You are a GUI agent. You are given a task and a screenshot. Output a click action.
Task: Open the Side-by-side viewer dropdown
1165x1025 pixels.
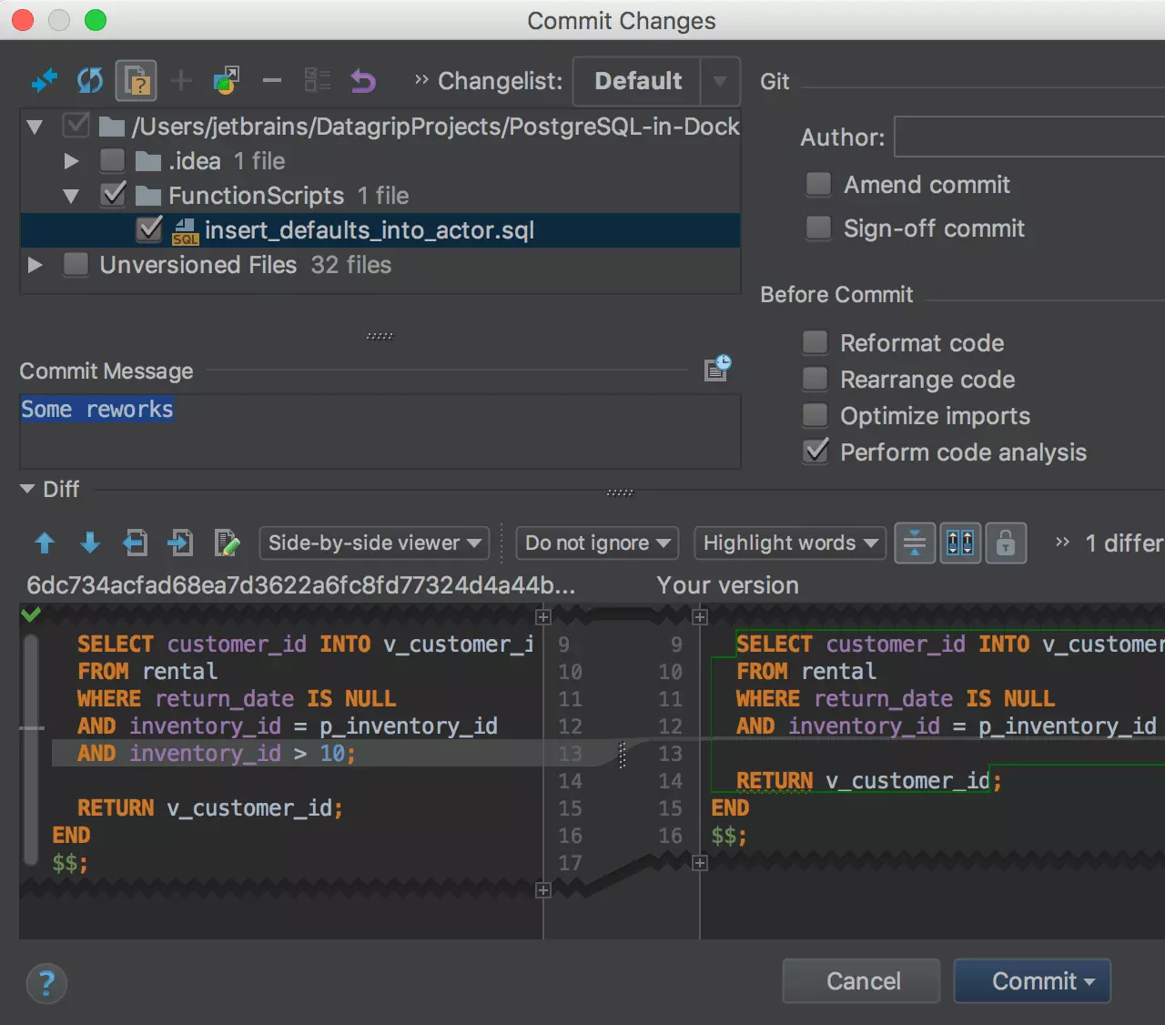coord(374,543)
